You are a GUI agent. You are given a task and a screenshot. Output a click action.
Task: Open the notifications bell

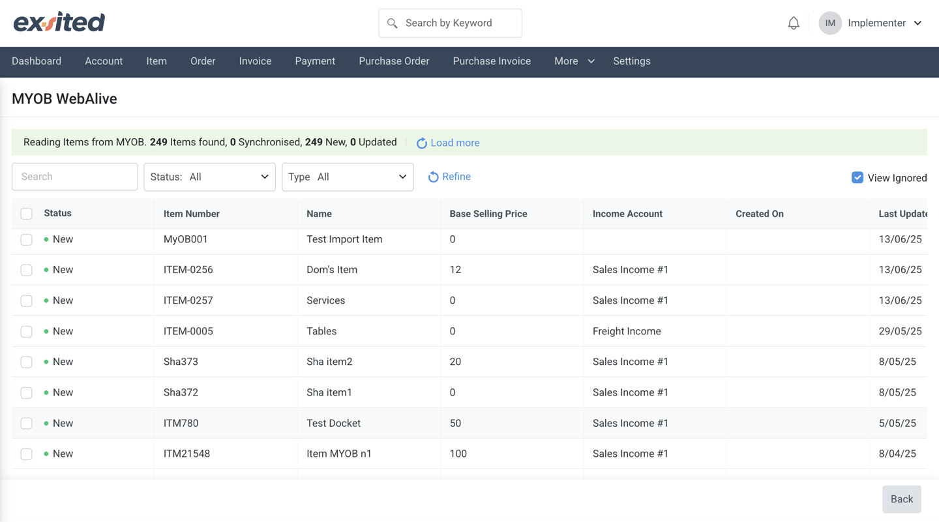pyautogui.click(x=794, y=23)
